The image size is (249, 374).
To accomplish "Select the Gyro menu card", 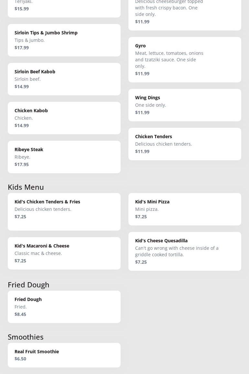I will click(185, 59).
